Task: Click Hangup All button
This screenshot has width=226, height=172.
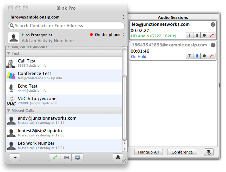Action: 149,152
